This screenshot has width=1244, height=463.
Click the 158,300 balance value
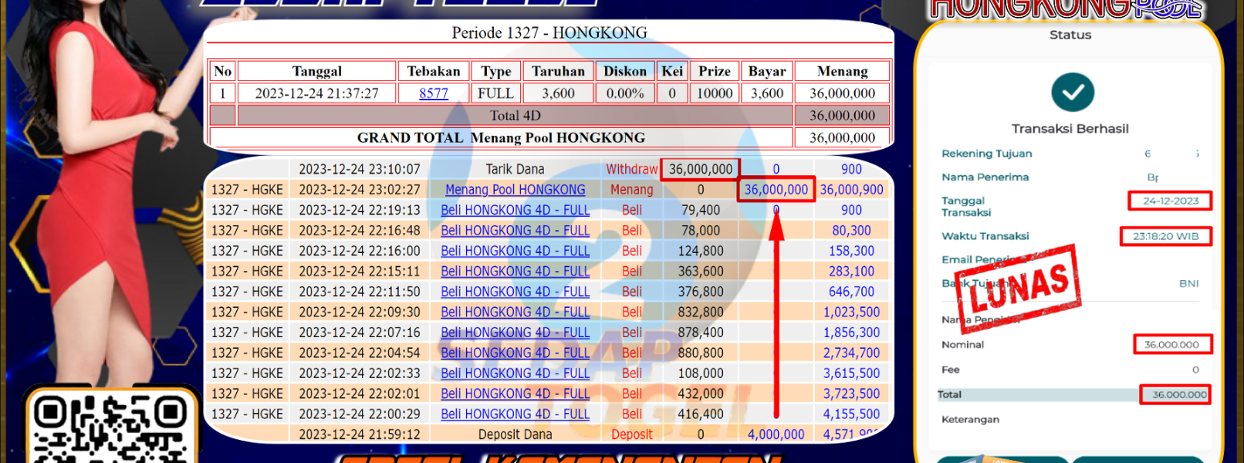click(851, 251)
